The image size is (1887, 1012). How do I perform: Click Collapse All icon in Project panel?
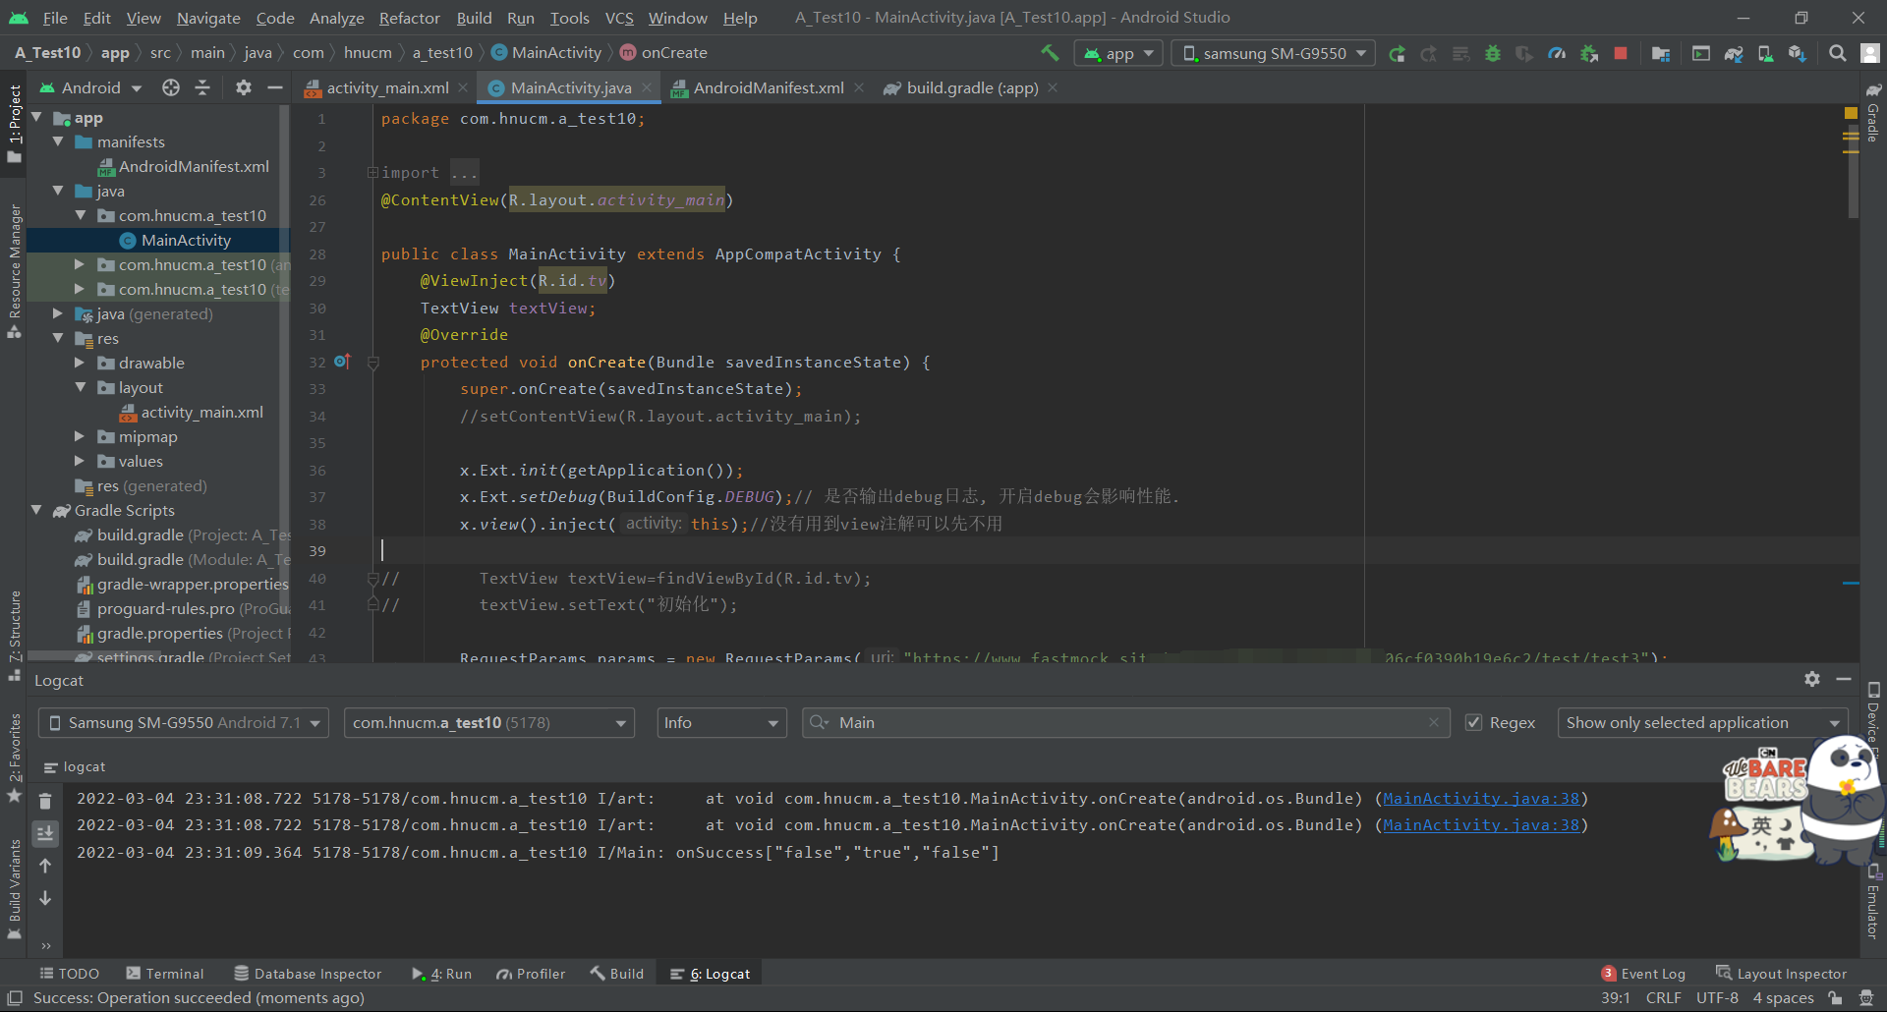[202, 87]
